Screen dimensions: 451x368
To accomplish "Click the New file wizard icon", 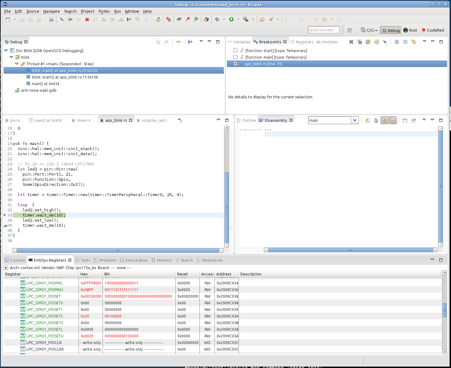I will click(8, 19).
